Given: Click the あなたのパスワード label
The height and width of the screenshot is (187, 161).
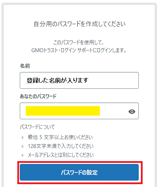Looking at the screenshot, I should 38,96.
